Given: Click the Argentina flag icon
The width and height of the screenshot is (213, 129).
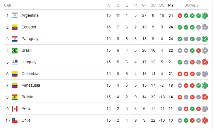Looking at the screenshot, I should (15, 15).
